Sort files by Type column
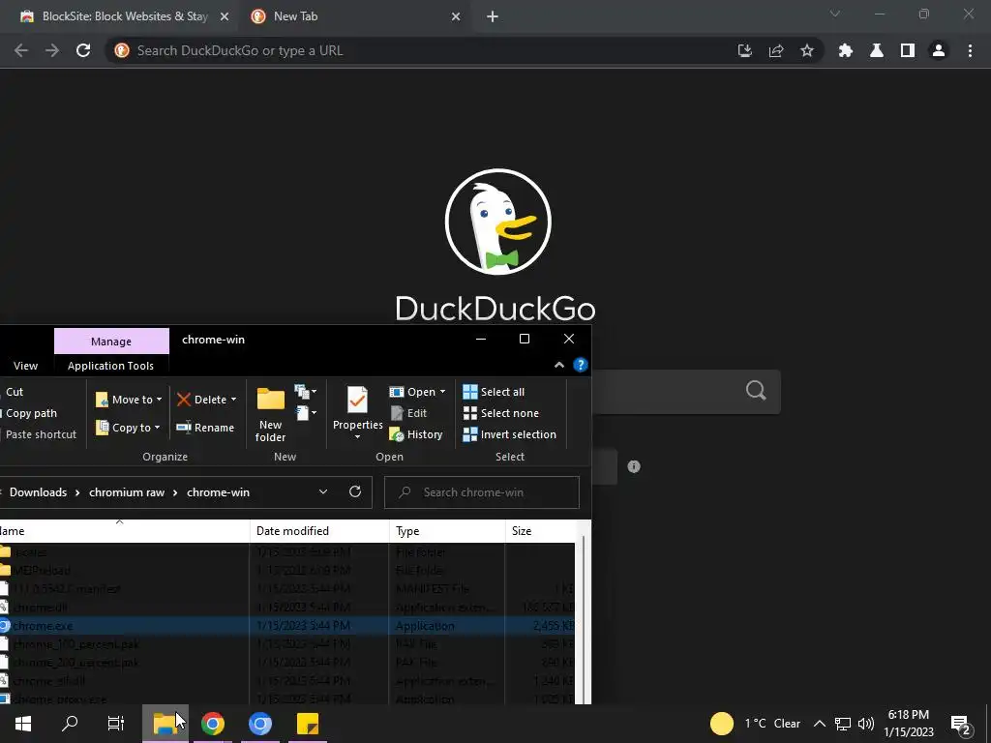Screen dimensions: 991x743 [447, 531]
